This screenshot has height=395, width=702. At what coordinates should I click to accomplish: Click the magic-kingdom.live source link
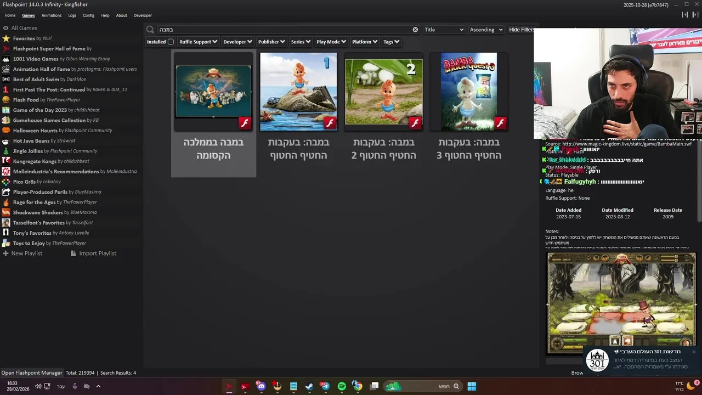627,144
